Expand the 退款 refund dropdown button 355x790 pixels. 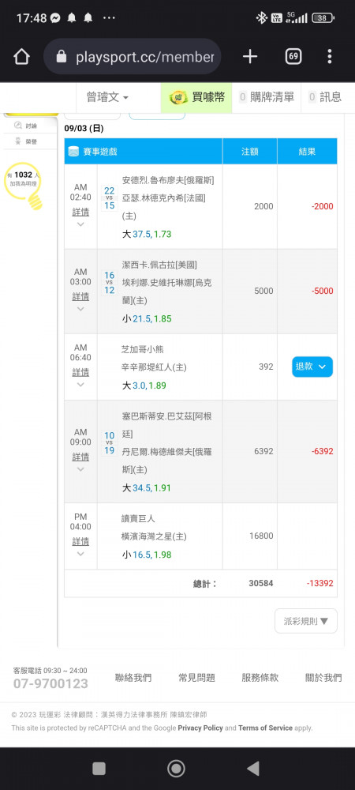click(x=312, y=367)
